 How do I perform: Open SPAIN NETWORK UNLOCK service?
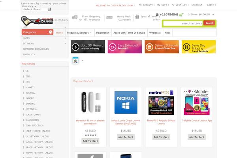39,147
